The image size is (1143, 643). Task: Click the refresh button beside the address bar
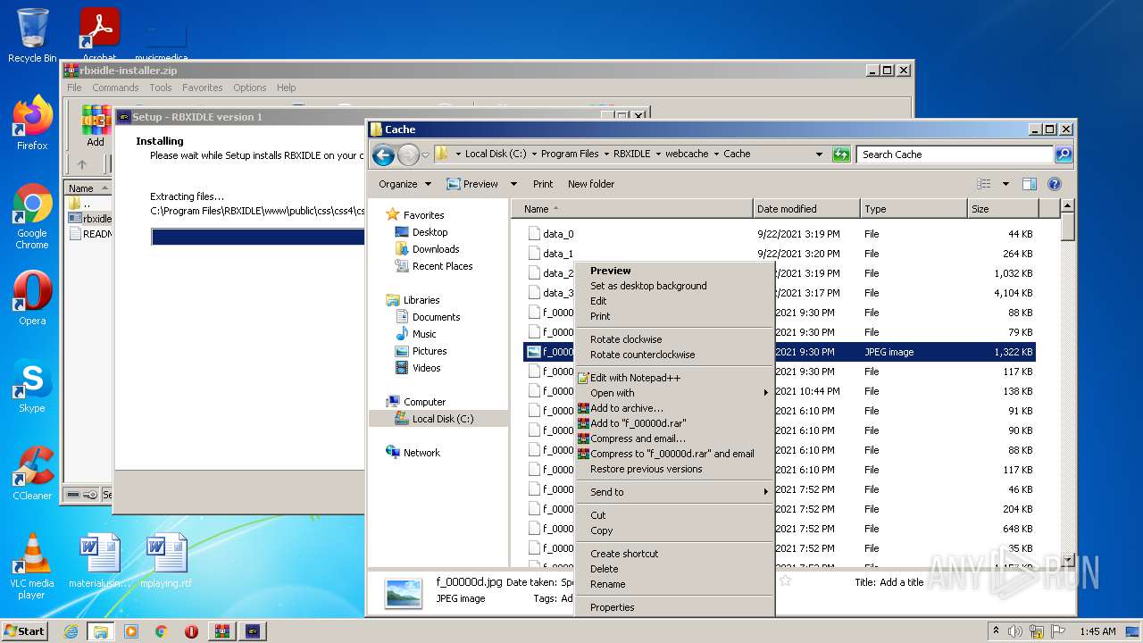840,154
